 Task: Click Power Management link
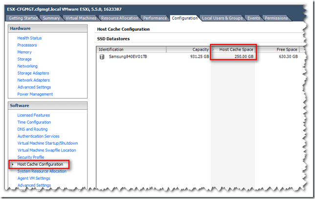[x=35, y=94]
